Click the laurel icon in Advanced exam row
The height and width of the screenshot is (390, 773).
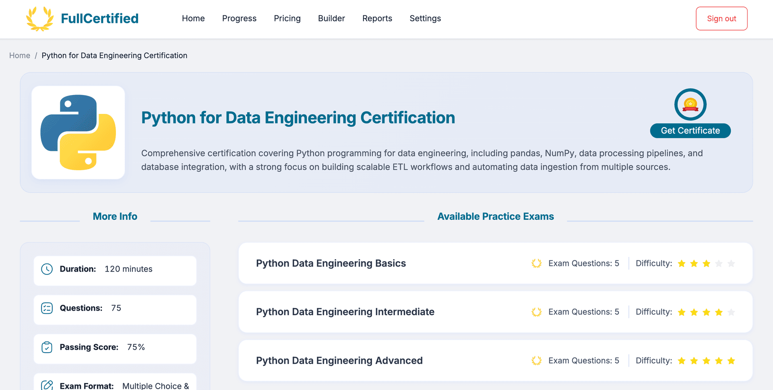pos(536,361)
